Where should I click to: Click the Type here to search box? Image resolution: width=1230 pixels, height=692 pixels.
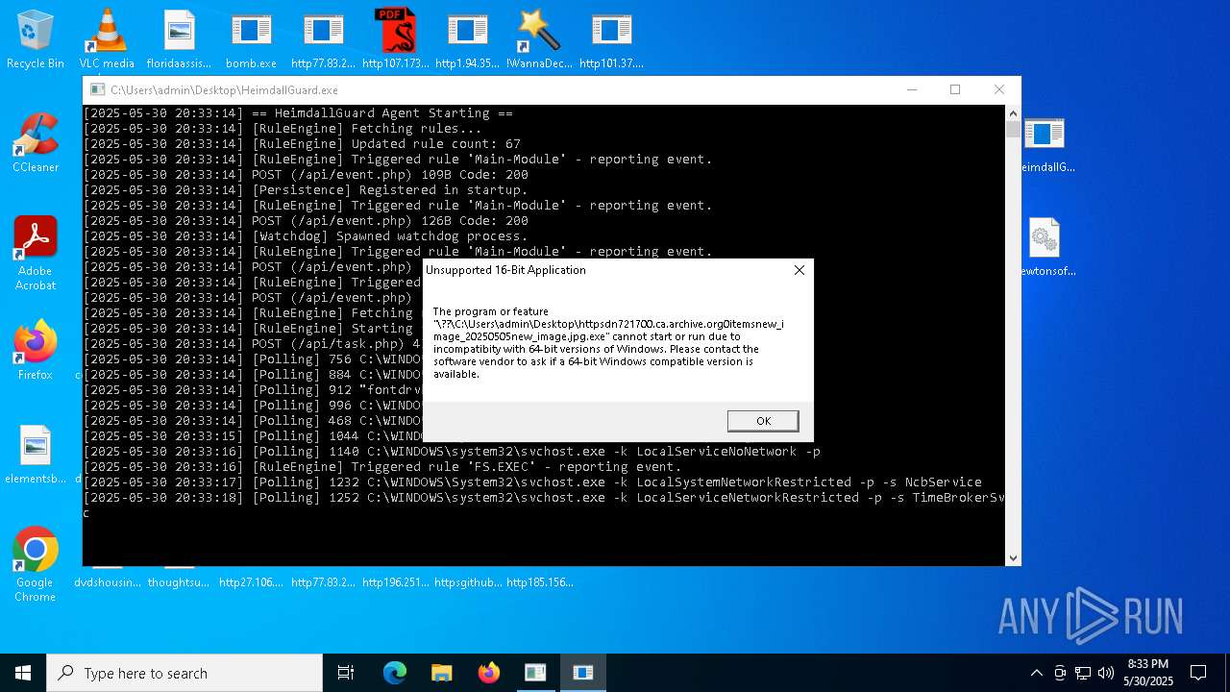click(184, 673)
